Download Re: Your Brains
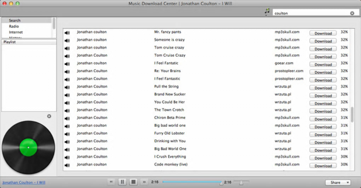This screenshot has height=188, width=361. tap(323, 72)
